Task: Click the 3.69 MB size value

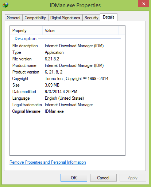Action: pyautogui.click(x=52, y=85)
